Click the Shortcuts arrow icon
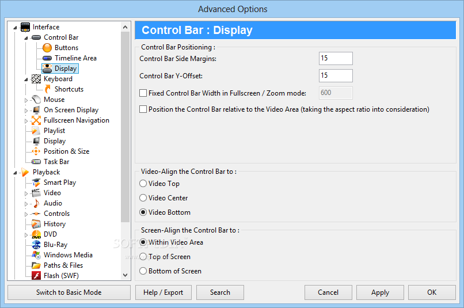 (x=47, y=89)
